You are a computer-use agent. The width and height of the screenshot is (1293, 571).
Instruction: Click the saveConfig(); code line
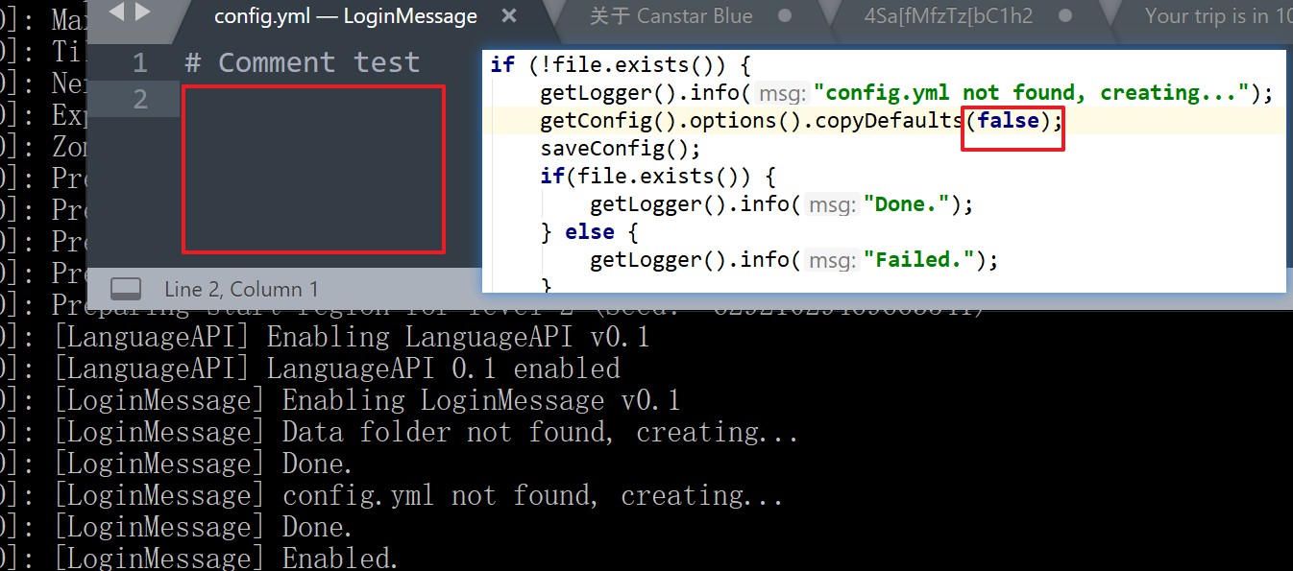621,149
